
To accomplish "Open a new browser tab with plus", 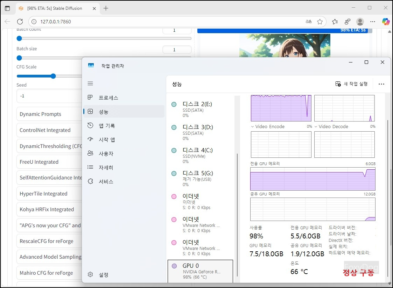I will 106,8.
